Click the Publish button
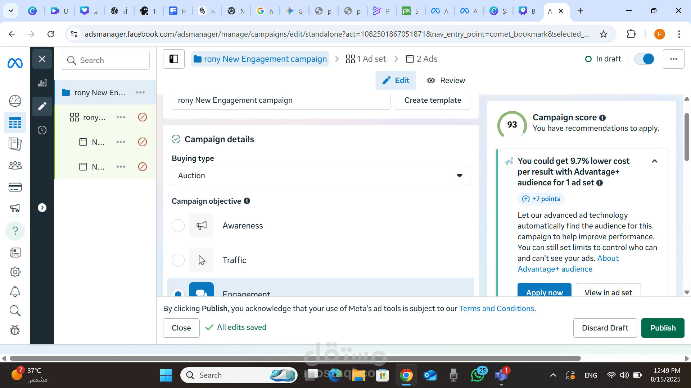Image resolution: width=691 pixels, height=388 pixels. pos(663,328)
